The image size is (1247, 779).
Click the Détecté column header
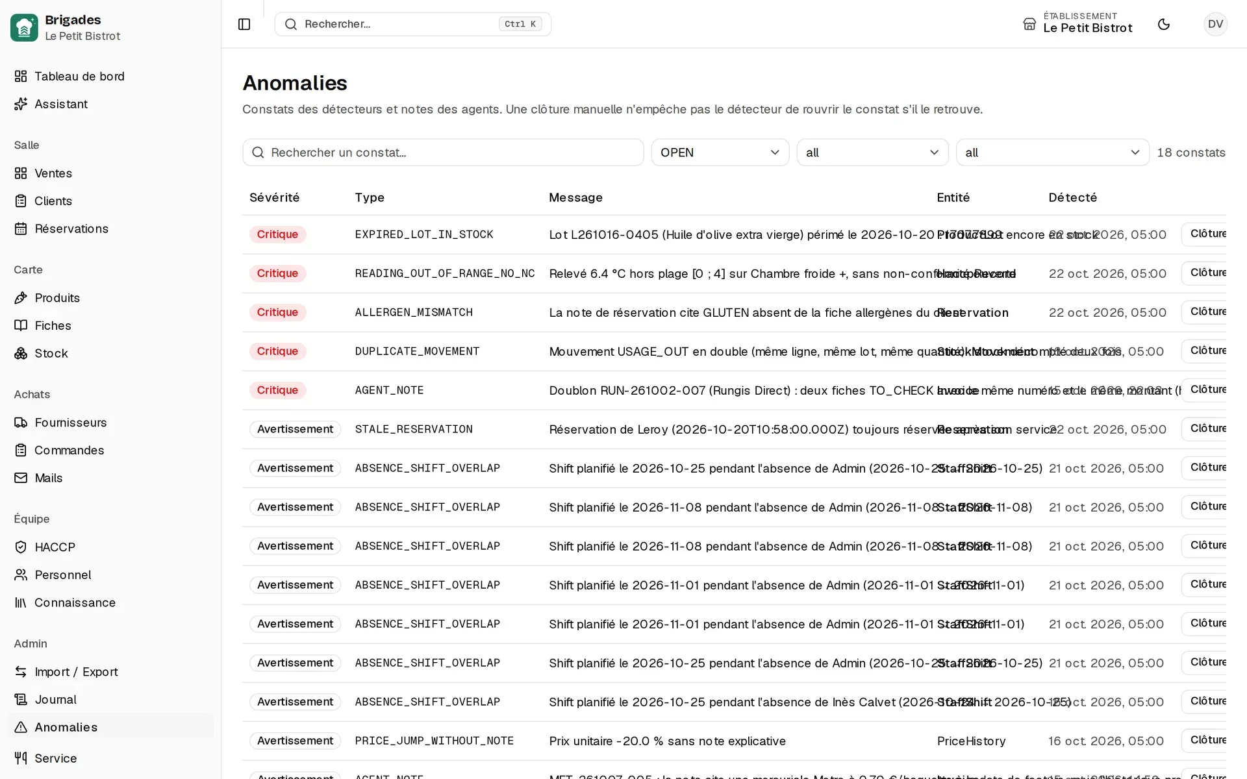[x=1073, y=197]
